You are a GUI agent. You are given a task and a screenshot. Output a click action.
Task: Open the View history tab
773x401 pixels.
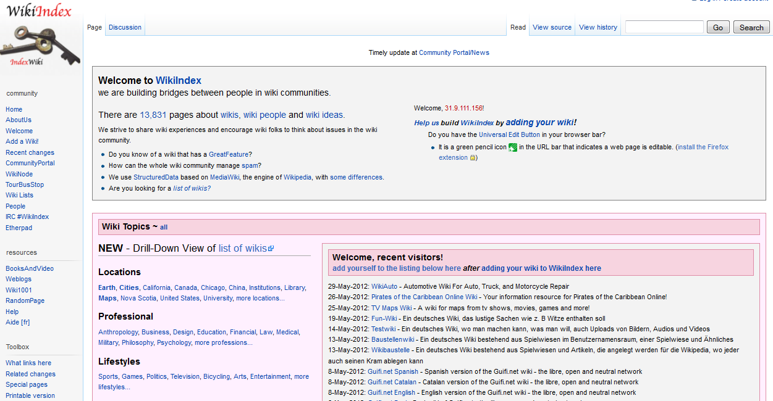coord(598,27)
